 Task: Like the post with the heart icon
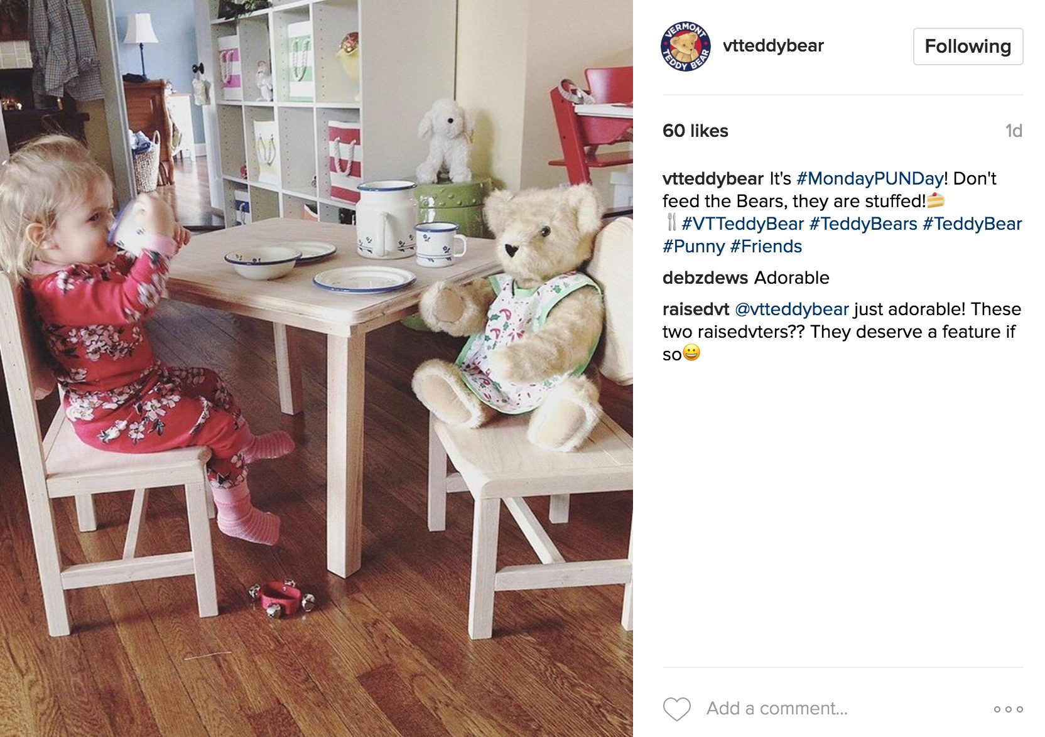(x=676, y=709)
